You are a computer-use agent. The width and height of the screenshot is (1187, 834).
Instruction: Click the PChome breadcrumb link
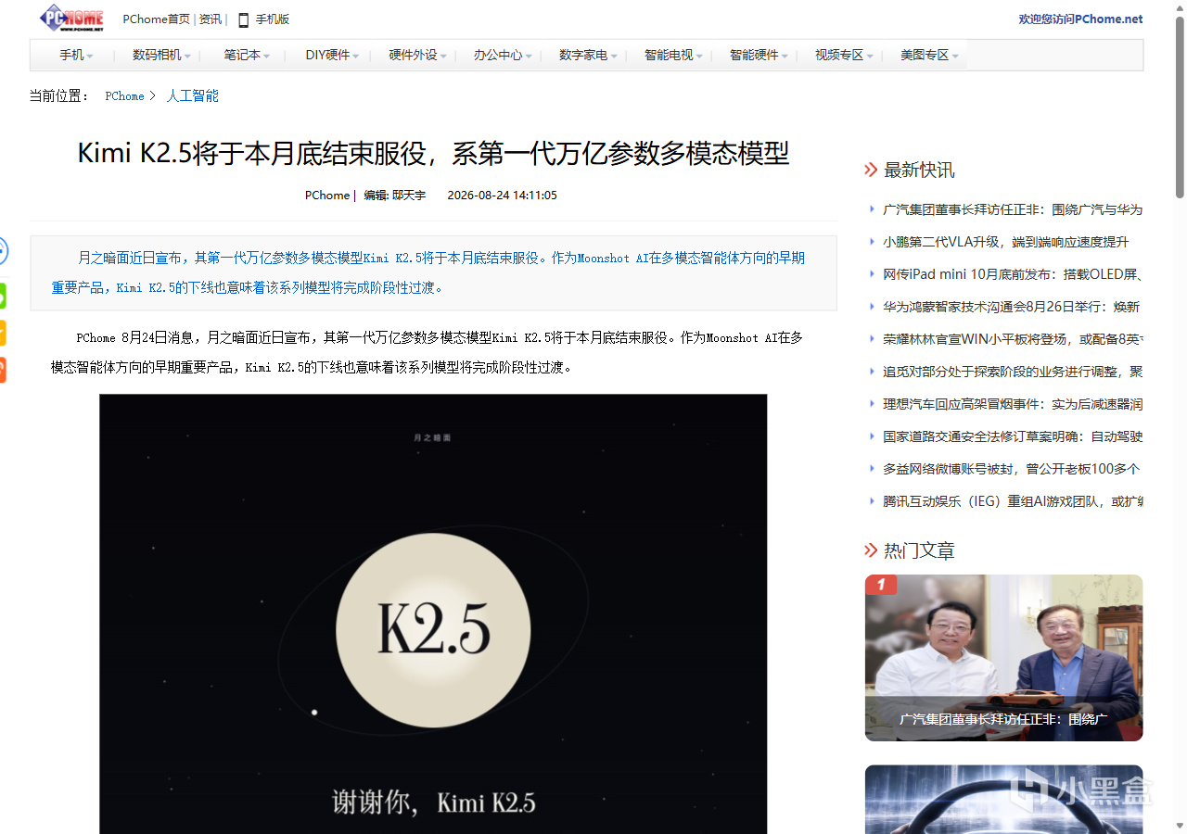124,96
